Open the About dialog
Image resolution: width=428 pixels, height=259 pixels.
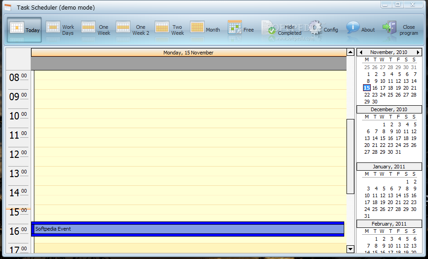(x=360, y=30)
